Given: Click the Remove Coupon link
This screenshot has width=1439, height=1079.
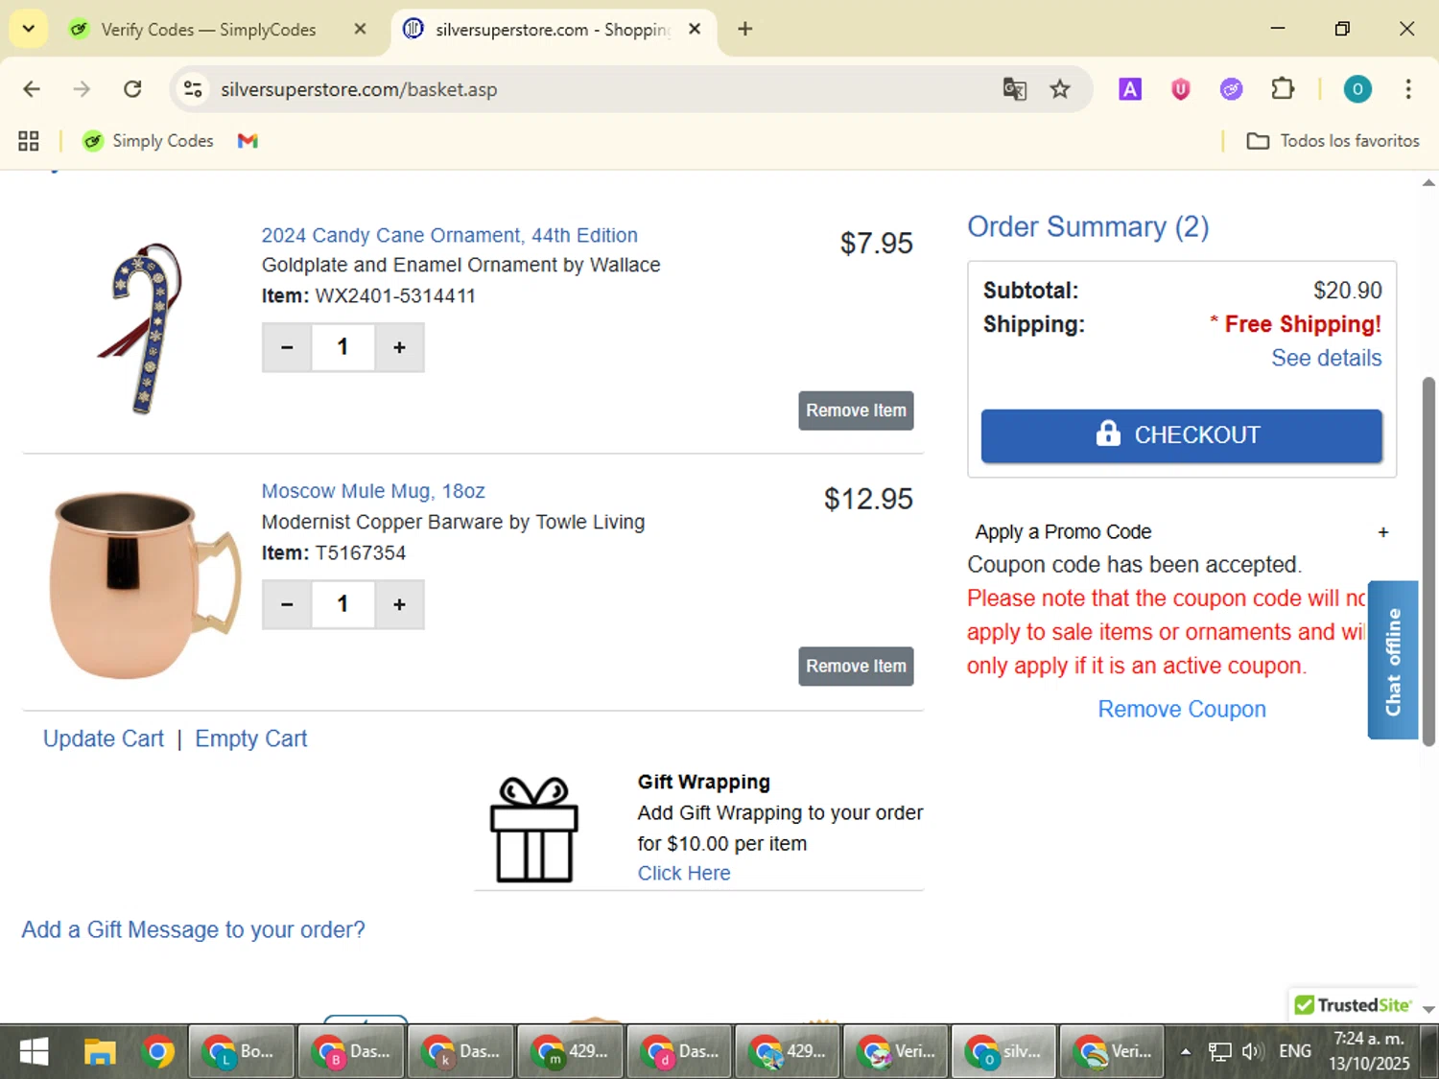Looking at the screenshot, I should click(1182, 709).
